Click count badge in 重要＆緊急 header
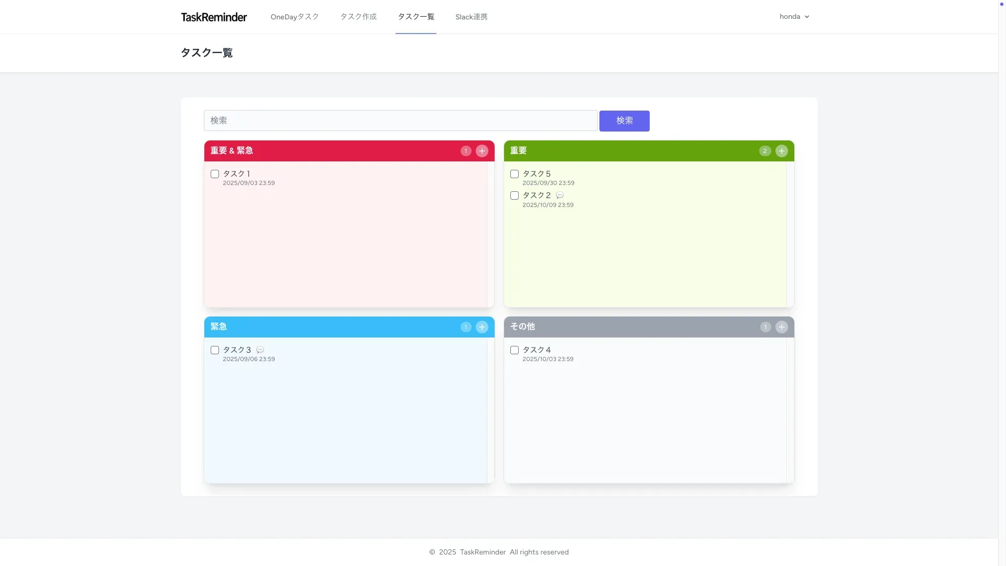Viewport: 1006px width, 566px height. click(465, 151)
